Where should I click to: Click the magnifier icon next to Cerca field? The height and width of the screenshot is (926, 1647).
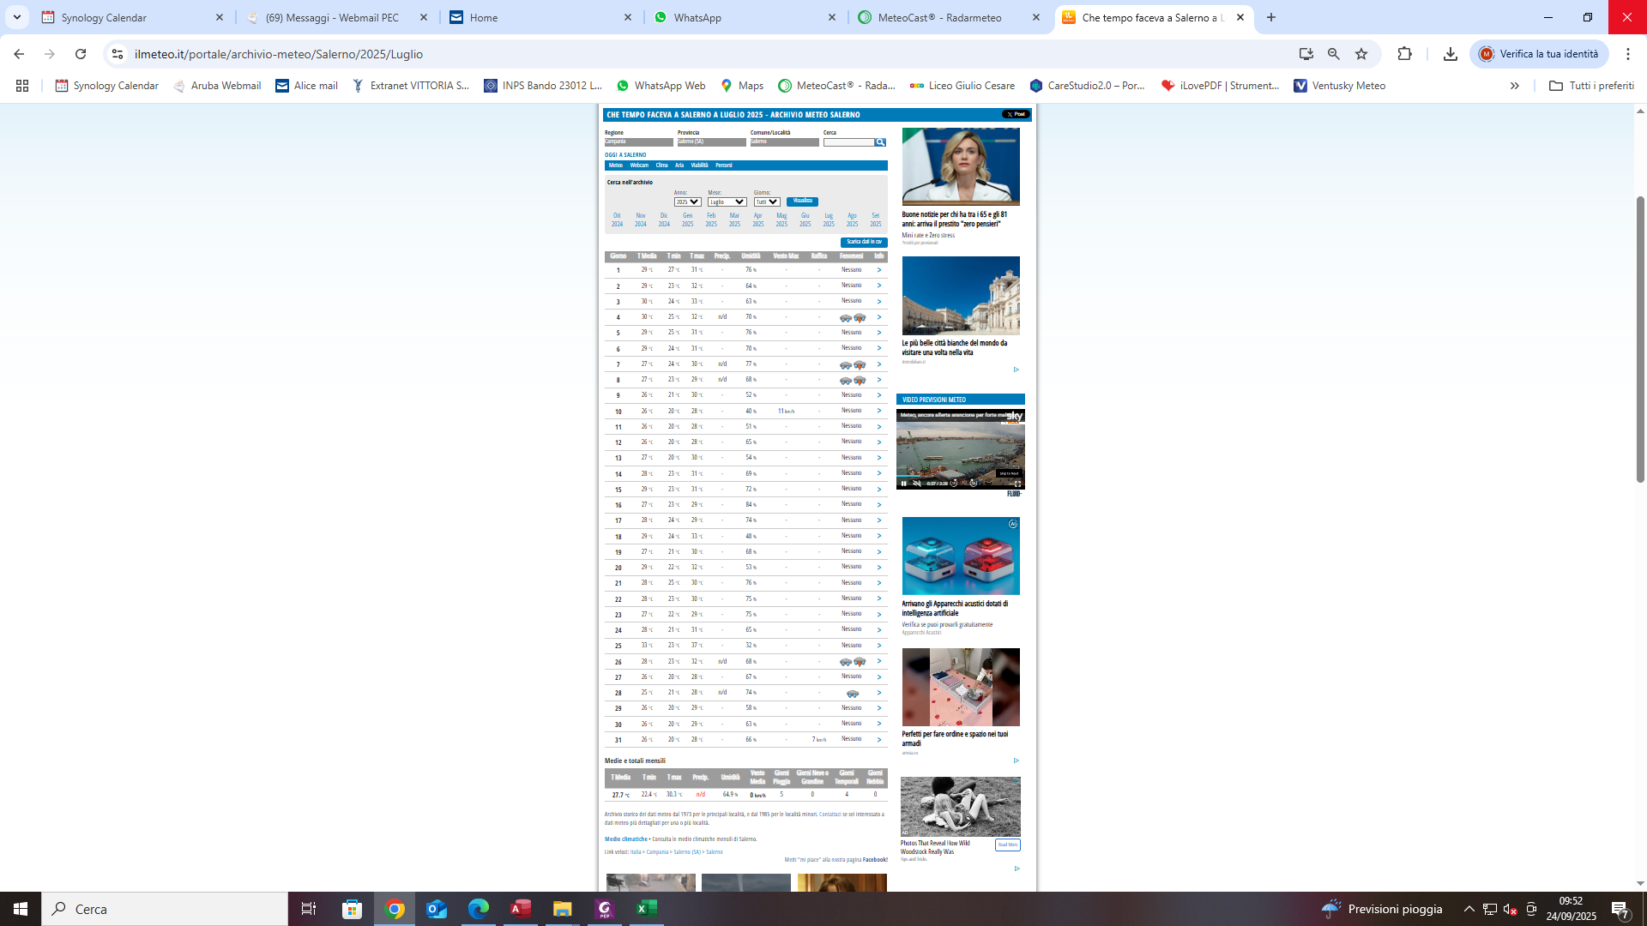point(880,142)
